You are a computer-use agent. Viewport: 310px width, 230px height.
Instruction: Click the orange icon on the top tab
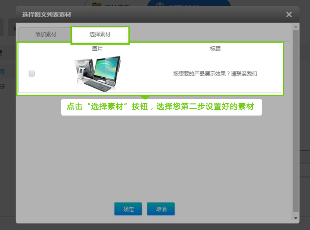96,5
